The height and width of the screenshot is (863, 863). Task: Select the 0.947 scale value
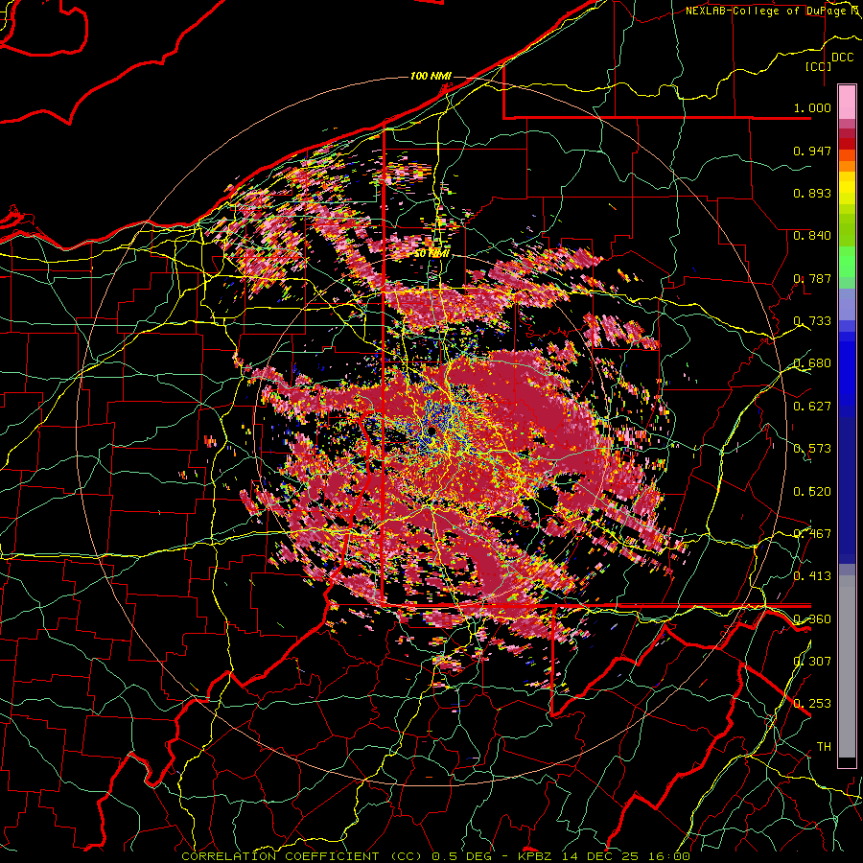coord(812,151)
